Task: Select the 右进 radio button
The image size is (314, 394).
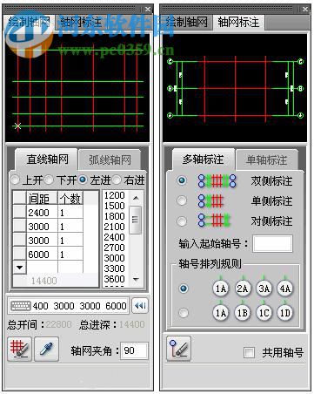Action: pyautogui.click(x=117, y=180)
